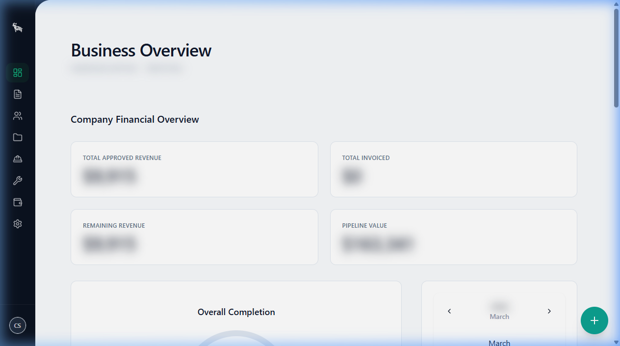Open Finances using the wallet icon
This screenshot has width=620, height=346.
click(x=18, y=202)
